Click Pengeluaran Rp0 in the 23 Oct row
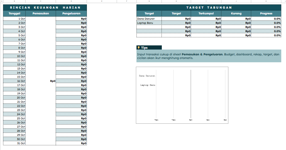The width and height of the screenshot is (286, 150). click(x=71, y=110)
